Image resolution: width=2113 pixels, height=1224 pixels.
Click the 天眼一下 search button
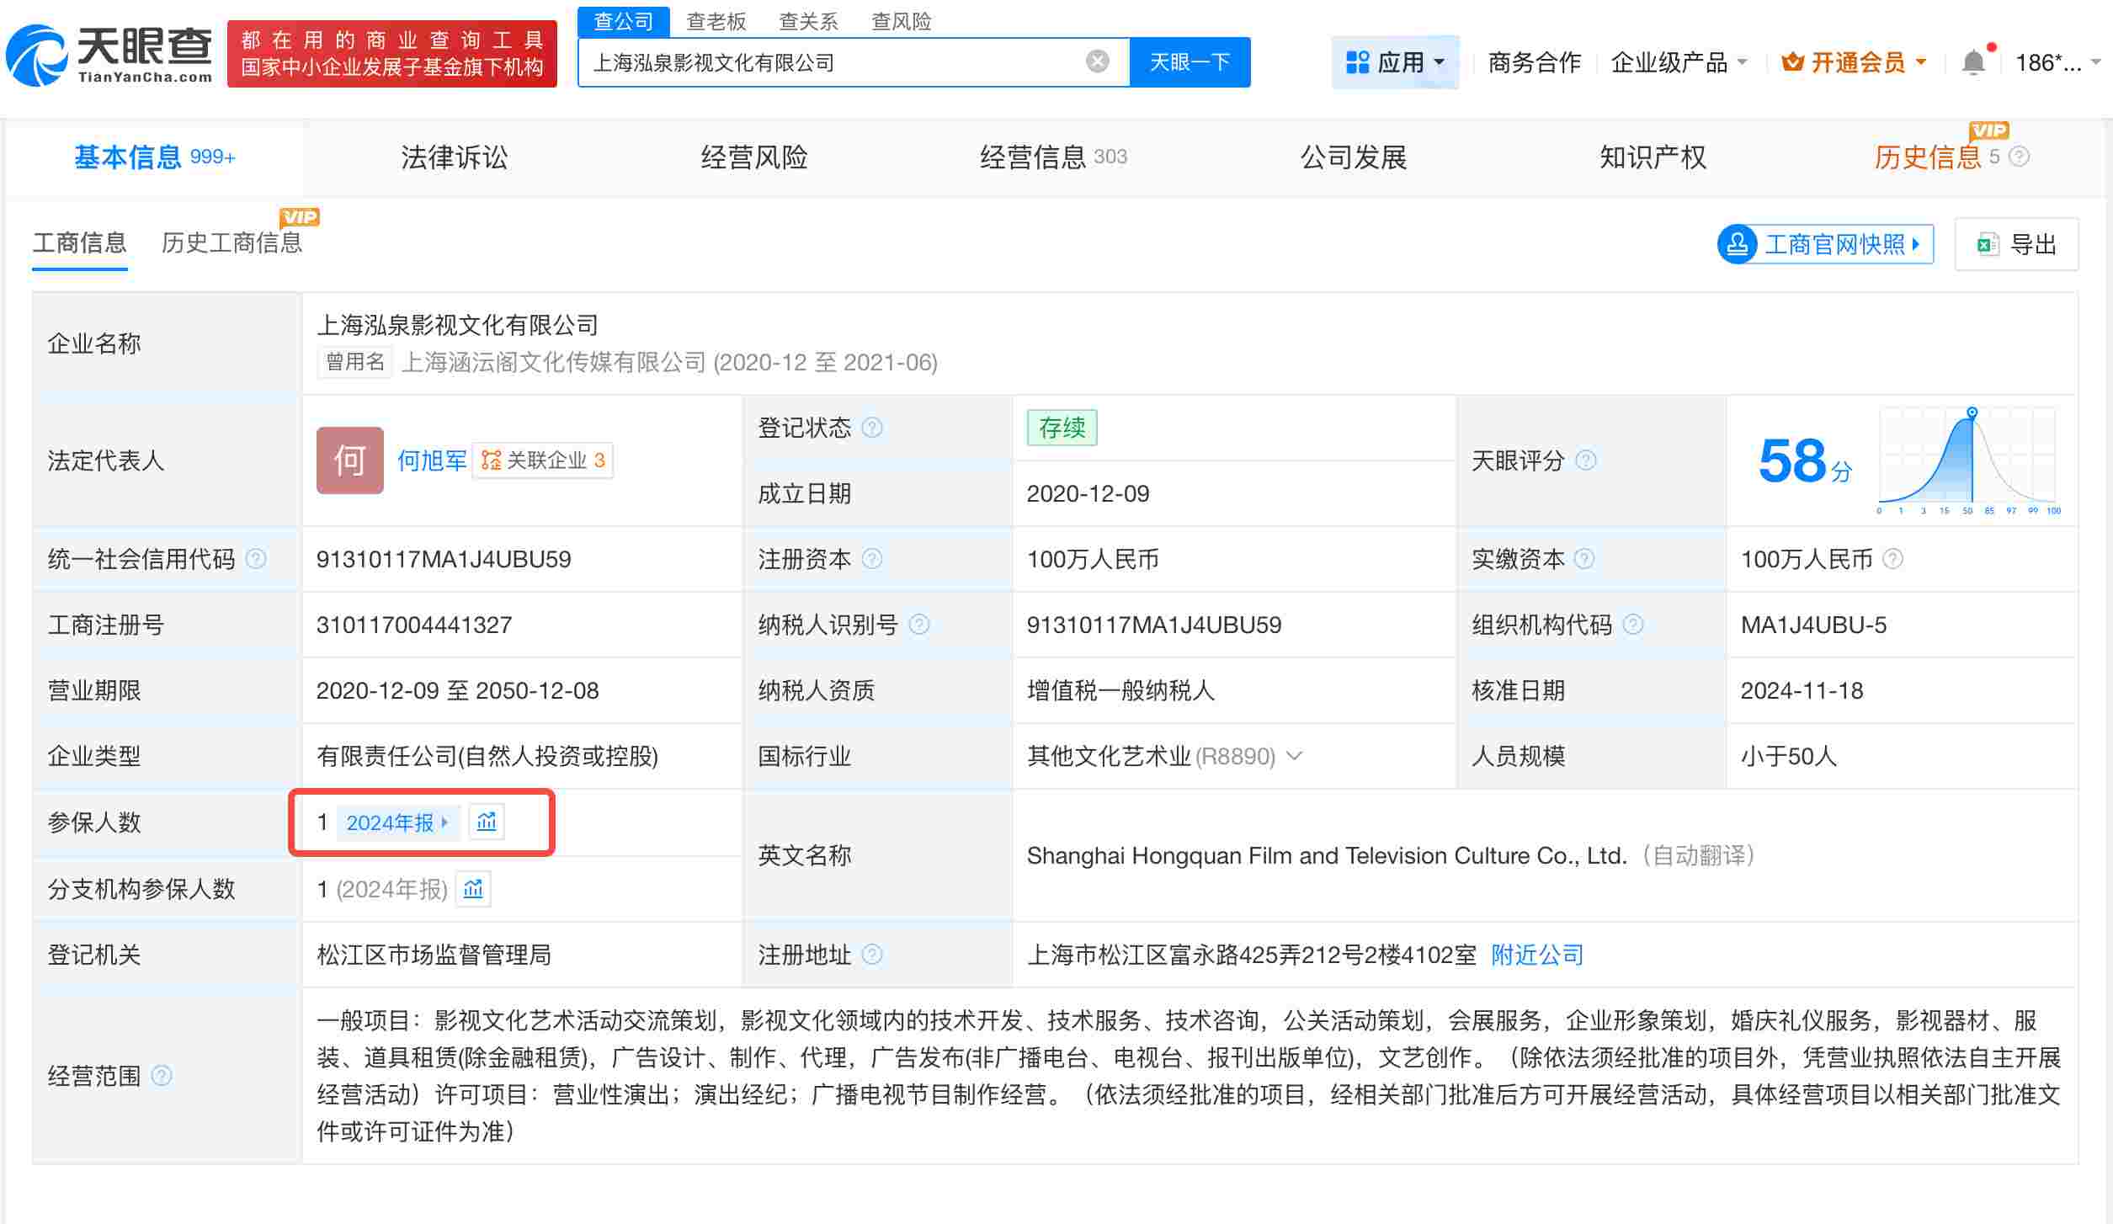tap(1190, 61)
